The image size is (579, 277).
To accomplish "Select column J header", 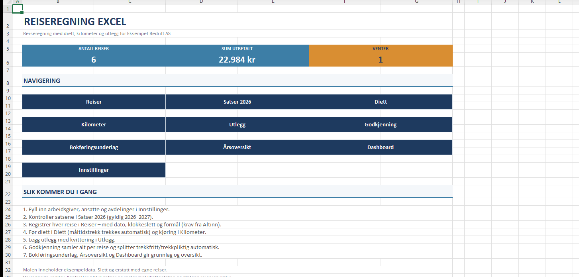I will [505, 2].
